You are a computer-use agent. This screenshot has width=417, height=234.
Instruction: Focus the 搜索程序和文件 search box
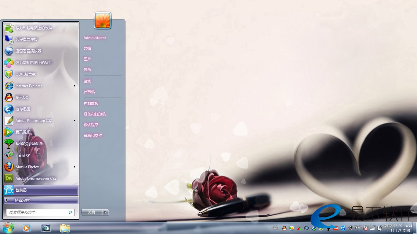[x=40, y=212]
